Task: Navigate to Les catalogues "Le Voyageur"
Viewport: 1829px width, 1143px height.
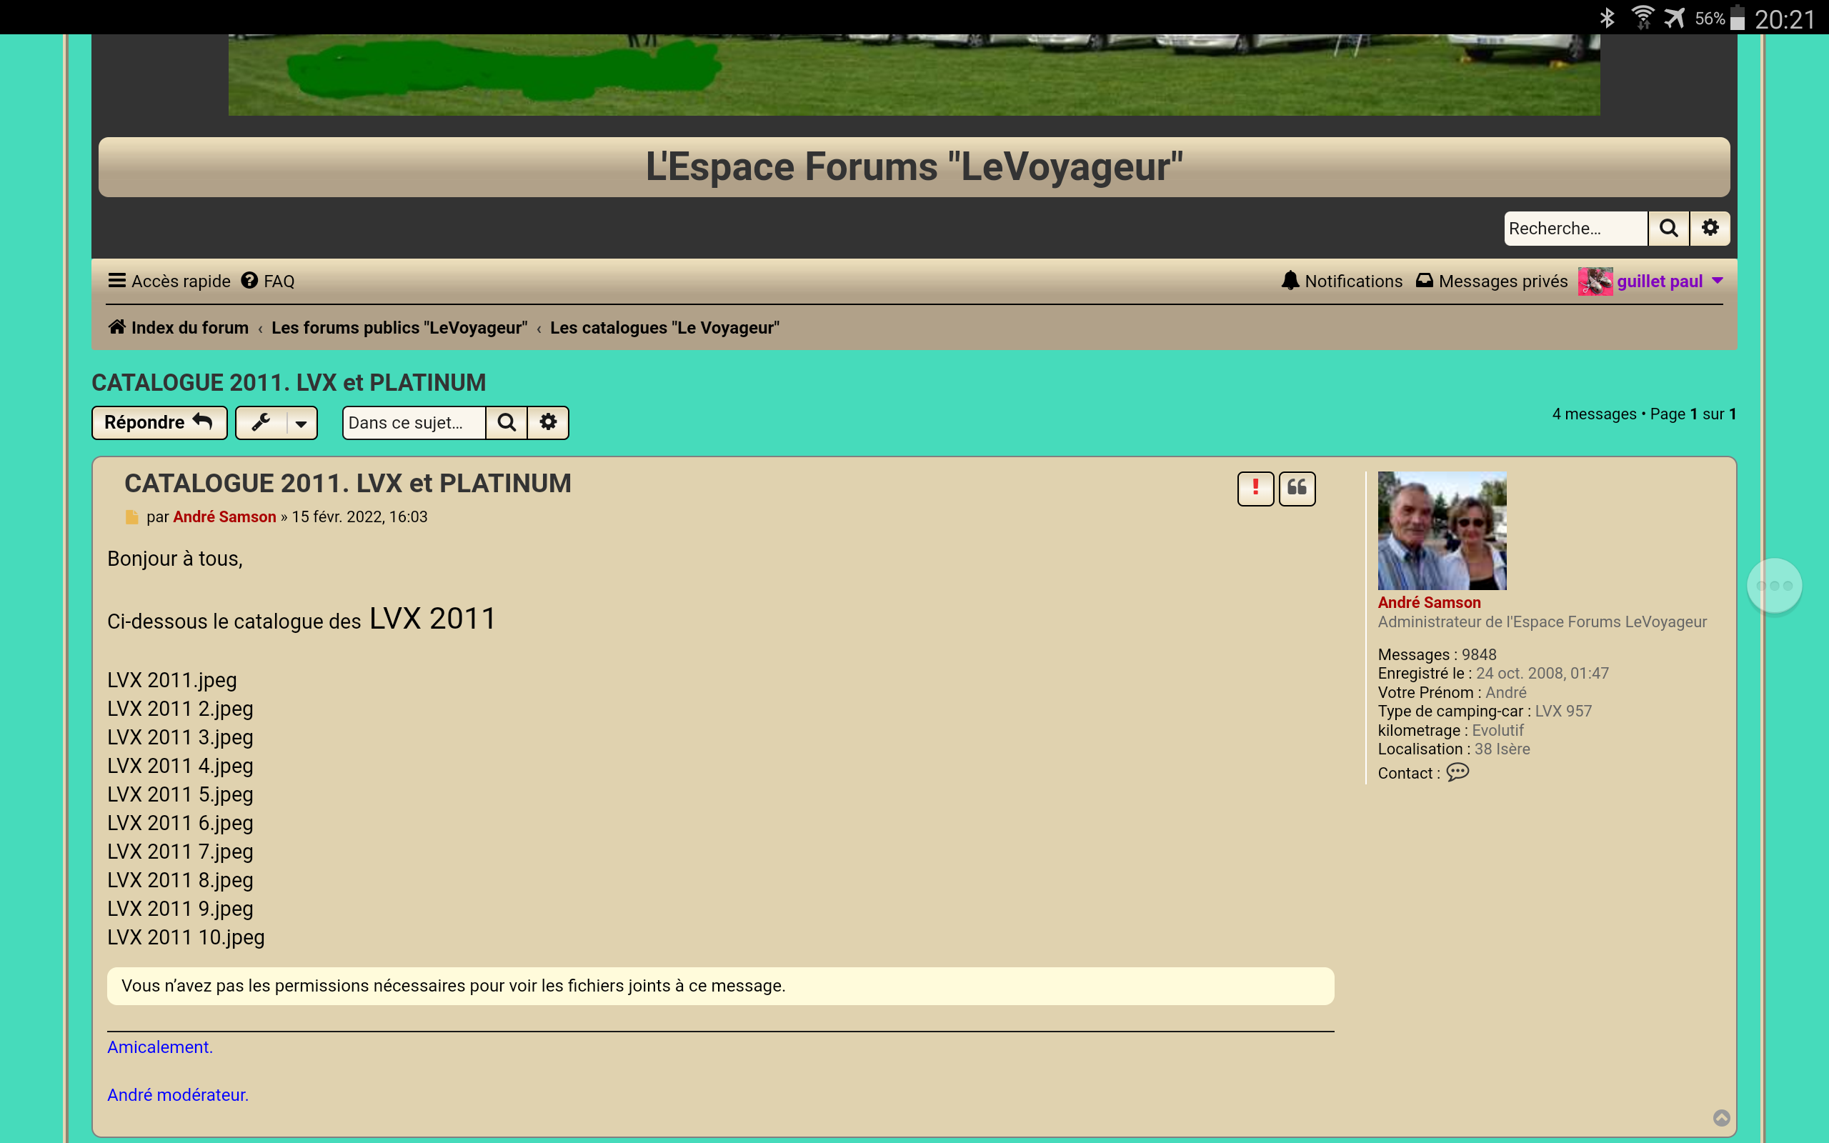Action: [x=664, y=327]
